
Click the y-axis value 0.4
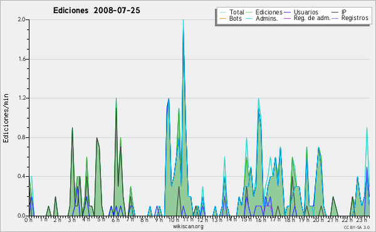[x=21, y=176]
